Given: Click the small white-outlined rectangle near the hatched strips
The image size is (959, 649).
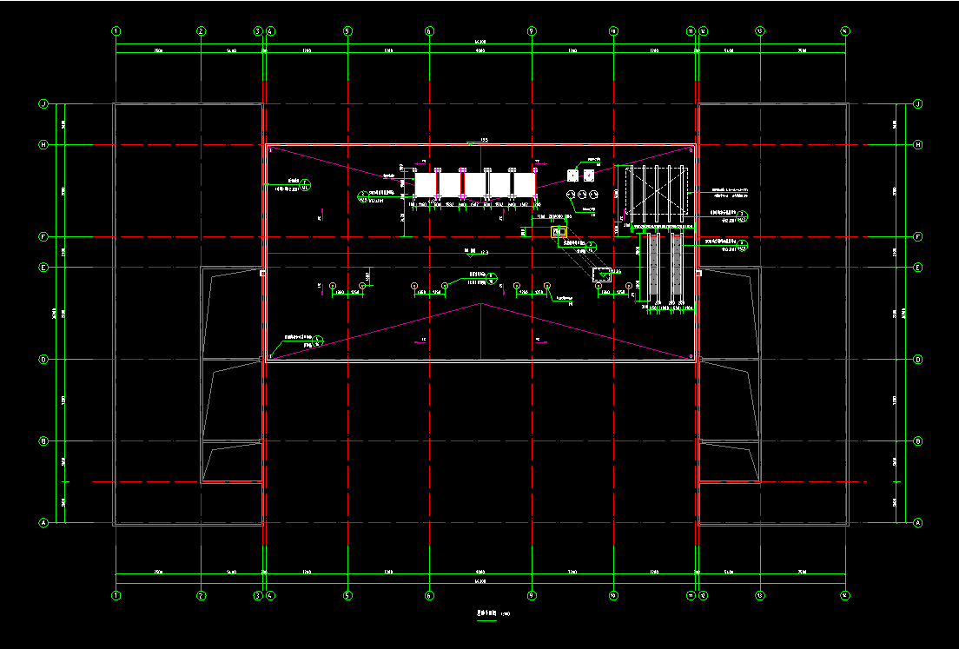Looking at the screenshot, I should (x=601, y=275).
